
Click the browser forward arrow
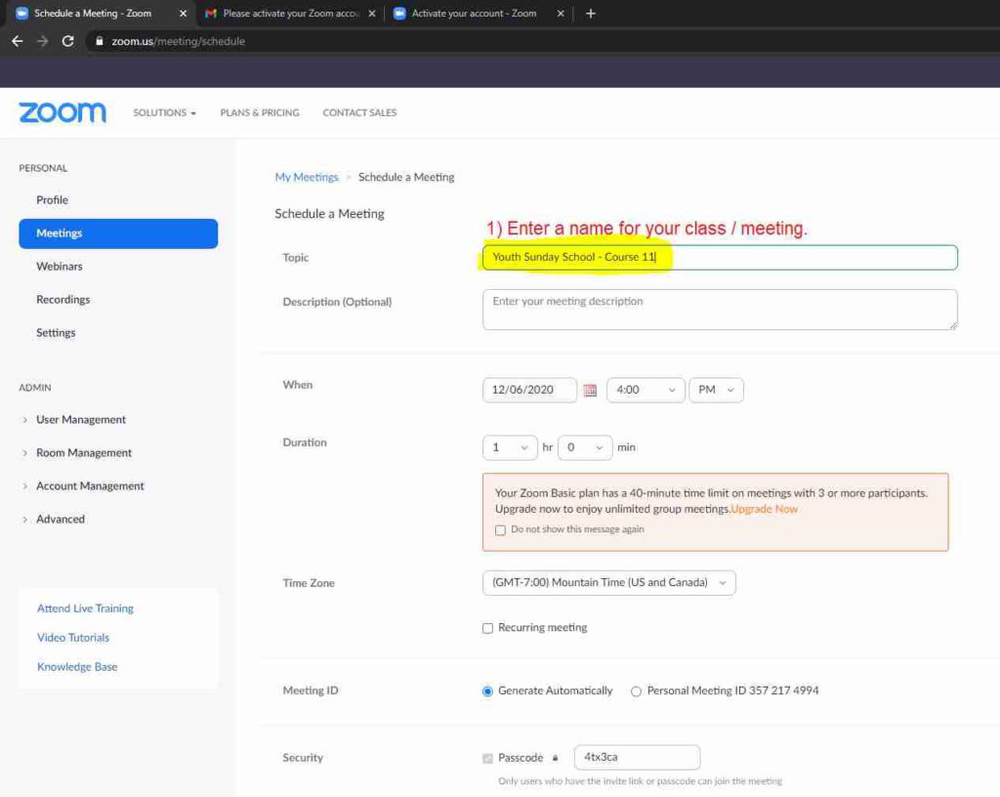pyautogui.click(x=43, y=41)
